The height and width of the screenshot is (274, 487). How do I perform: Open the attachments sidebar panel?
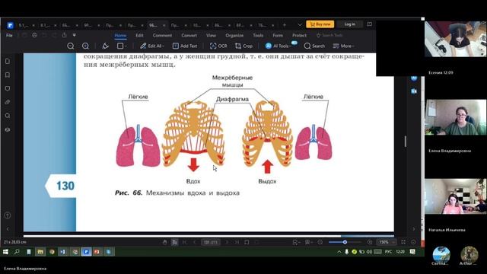point(8,102)
